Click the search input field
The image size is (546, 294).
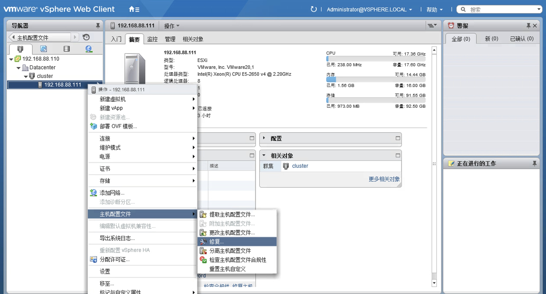502,10
